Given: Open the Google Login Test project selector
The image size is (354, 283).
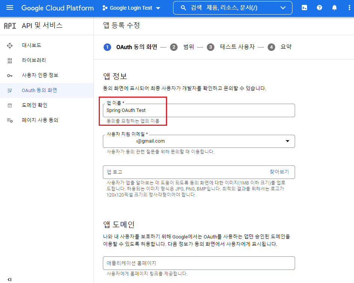Looking at the screenshot, I should click(131, 8).
